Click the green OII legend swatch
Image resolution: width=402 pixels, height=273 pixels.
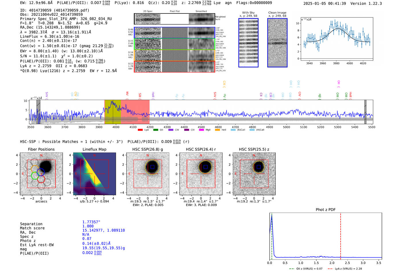155,130
